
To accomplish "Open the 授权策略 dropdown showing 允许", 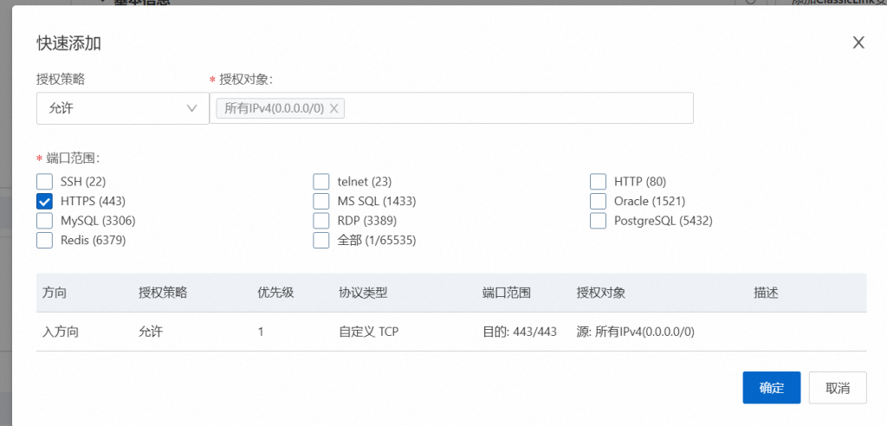I will pos(123,108).
